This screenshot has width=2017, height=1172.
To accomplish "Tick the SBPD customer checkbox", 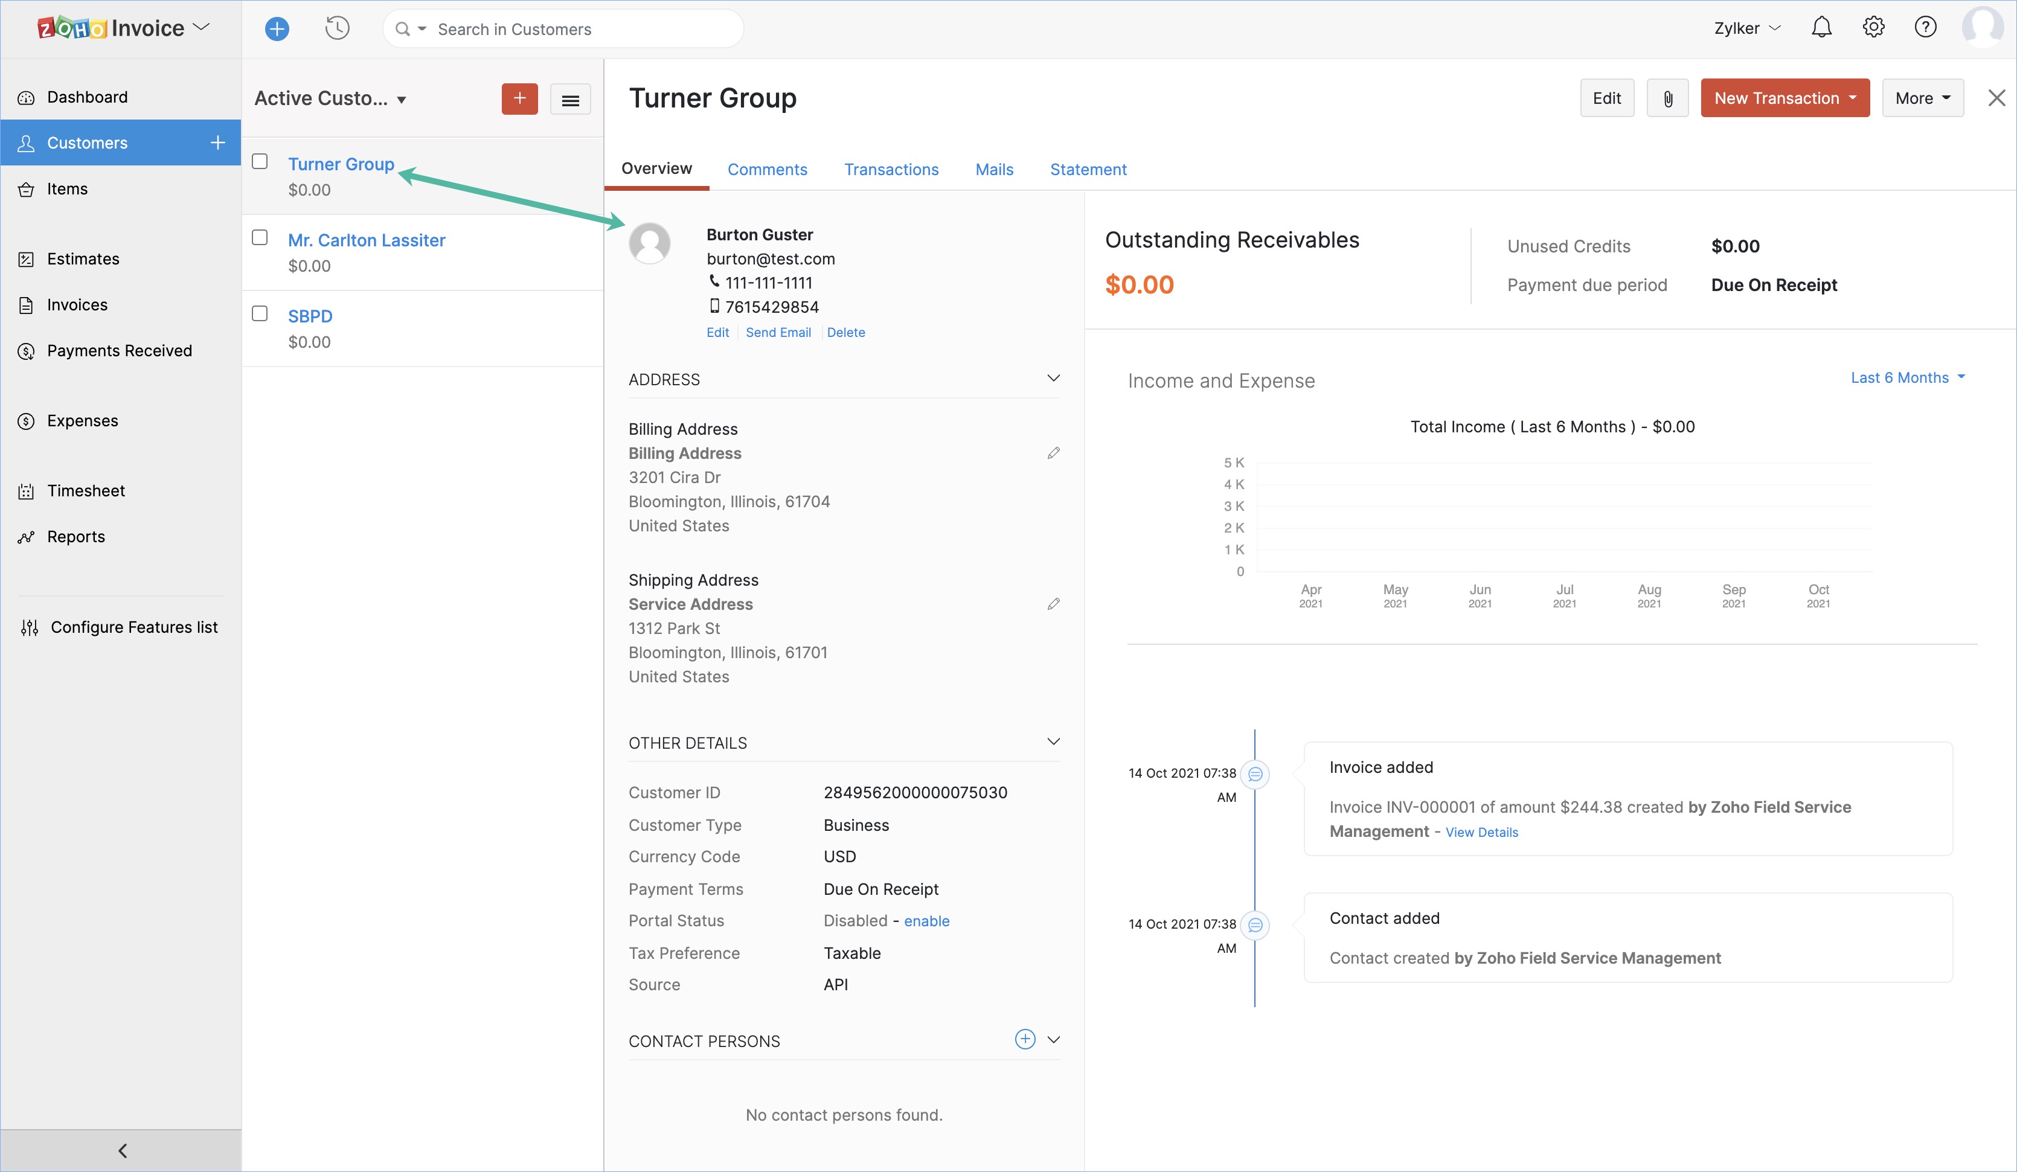I will point(259,314).
